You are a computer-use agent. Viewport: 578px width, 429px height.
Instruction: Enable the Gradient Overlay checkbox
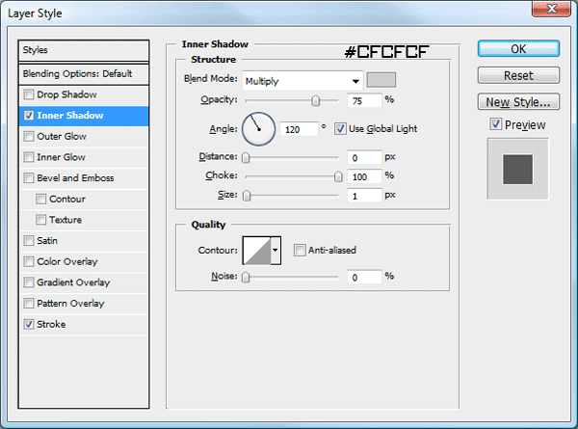(x=29, y=282)
